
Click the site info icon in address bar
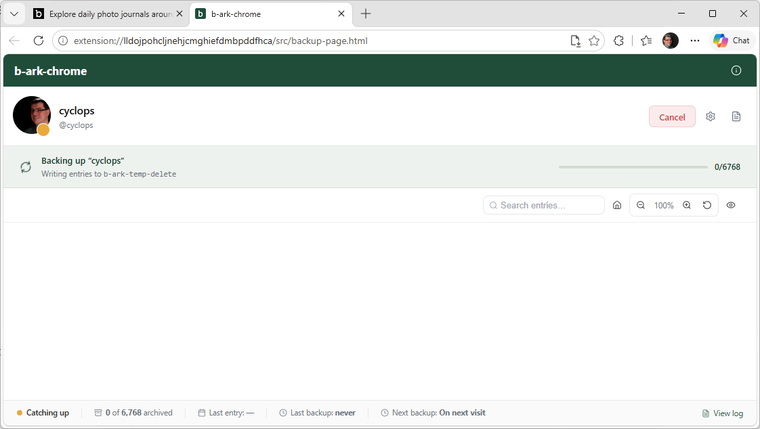[63, 41]
